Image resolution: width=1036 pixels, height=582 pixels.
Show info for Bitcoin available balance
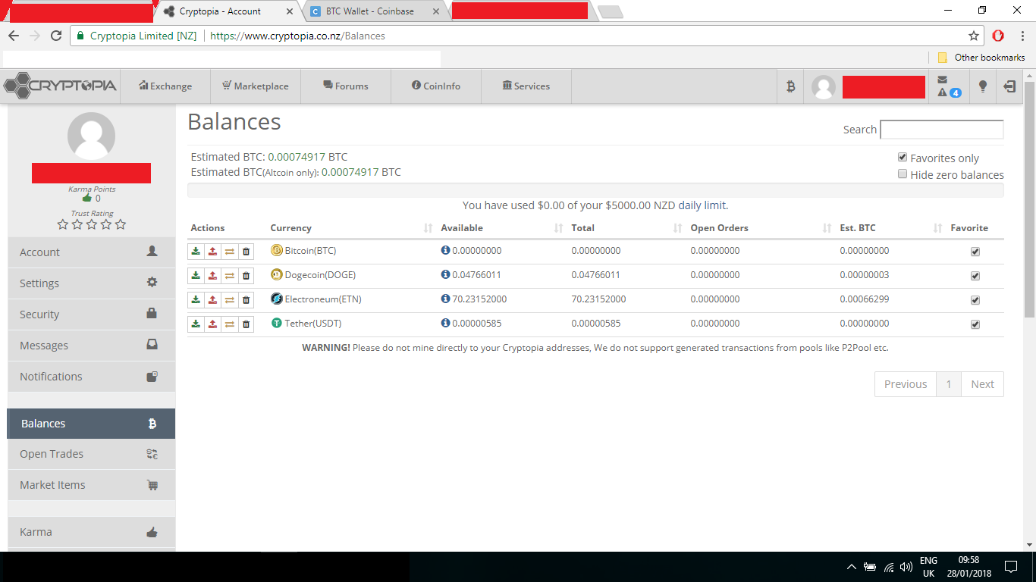445,251
